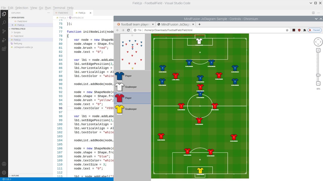Click the overview minimap of the field
The width and height of the screenshot is (323, 181).
pyautogui.click(x=132, y=52)
